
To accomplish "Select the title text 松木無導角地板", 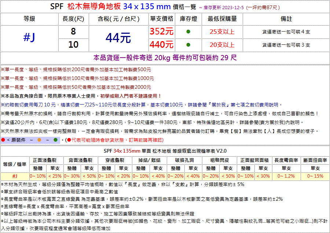I will [94, 7].
